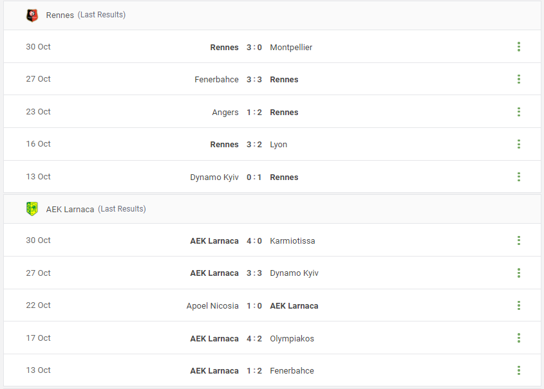Click the AEK Larnaca club crest
The width and height of the screenshot is (544, 389).
[32, 209]
